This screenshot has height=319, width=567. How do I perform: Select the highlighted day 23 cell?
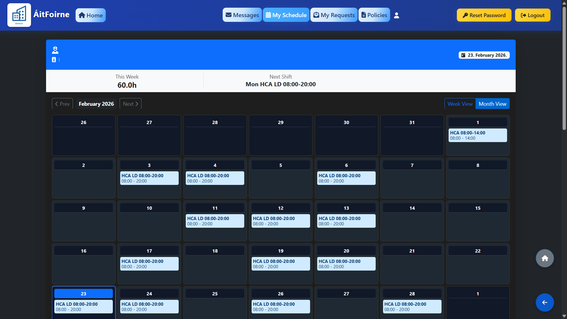click(x=83, y=294)
